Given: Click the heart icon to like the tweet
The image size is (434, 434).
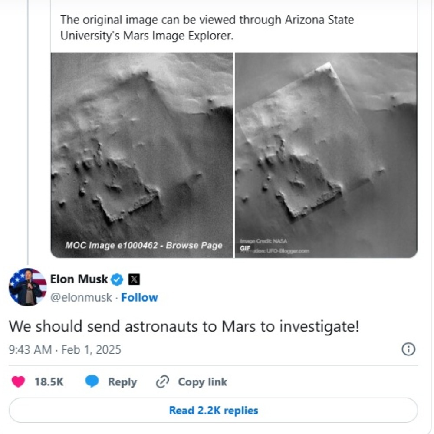Looking at the screenshot, I should [18, 382].
